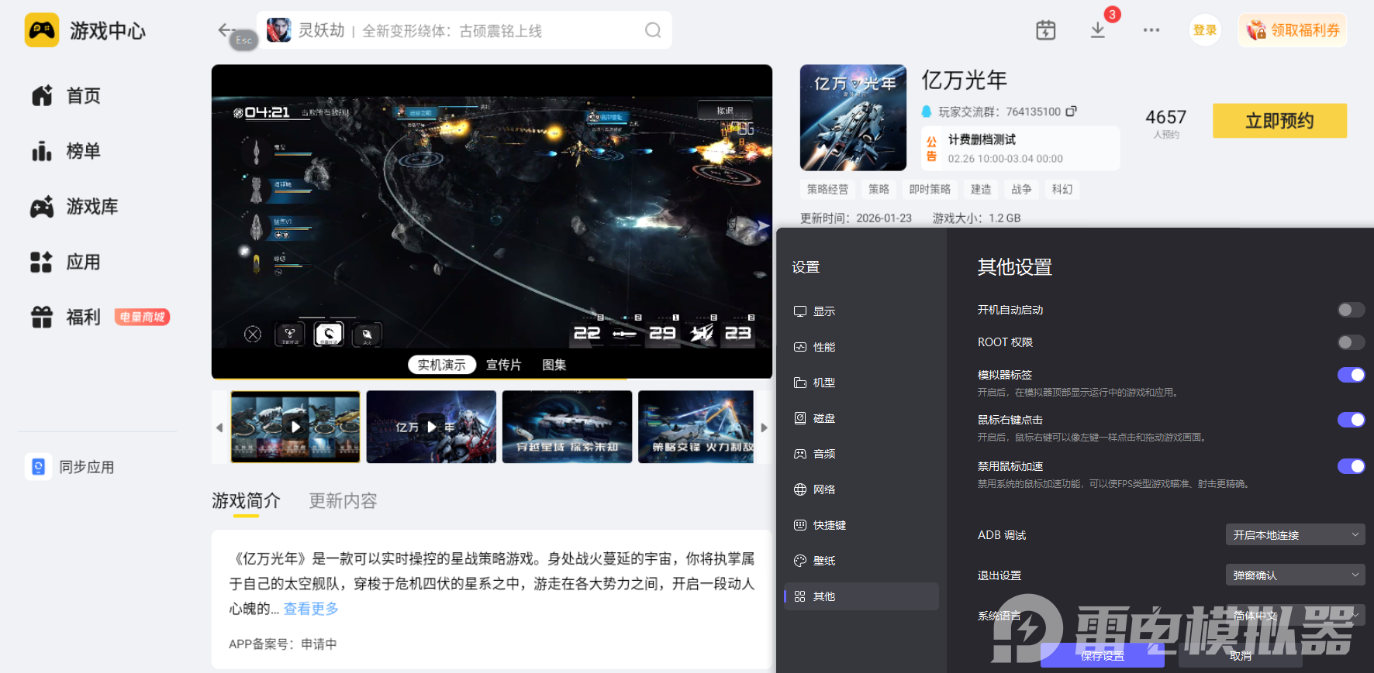Click the search magnifier icon
This screenshot has height=673, width=1374.
pos(653,30)
